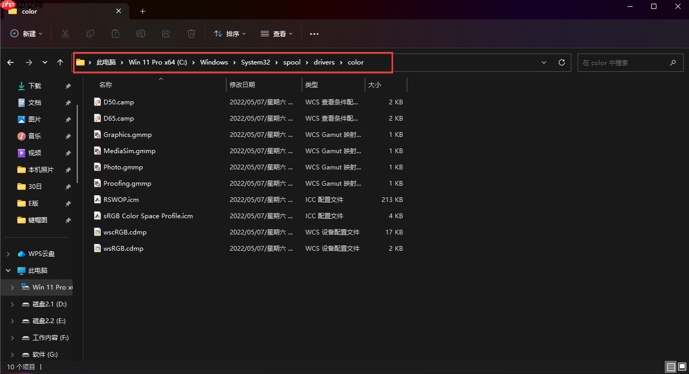Screen dimensions: 689x374
Task: Click the Paste icon in the toolbar
Action: [116, 34]
